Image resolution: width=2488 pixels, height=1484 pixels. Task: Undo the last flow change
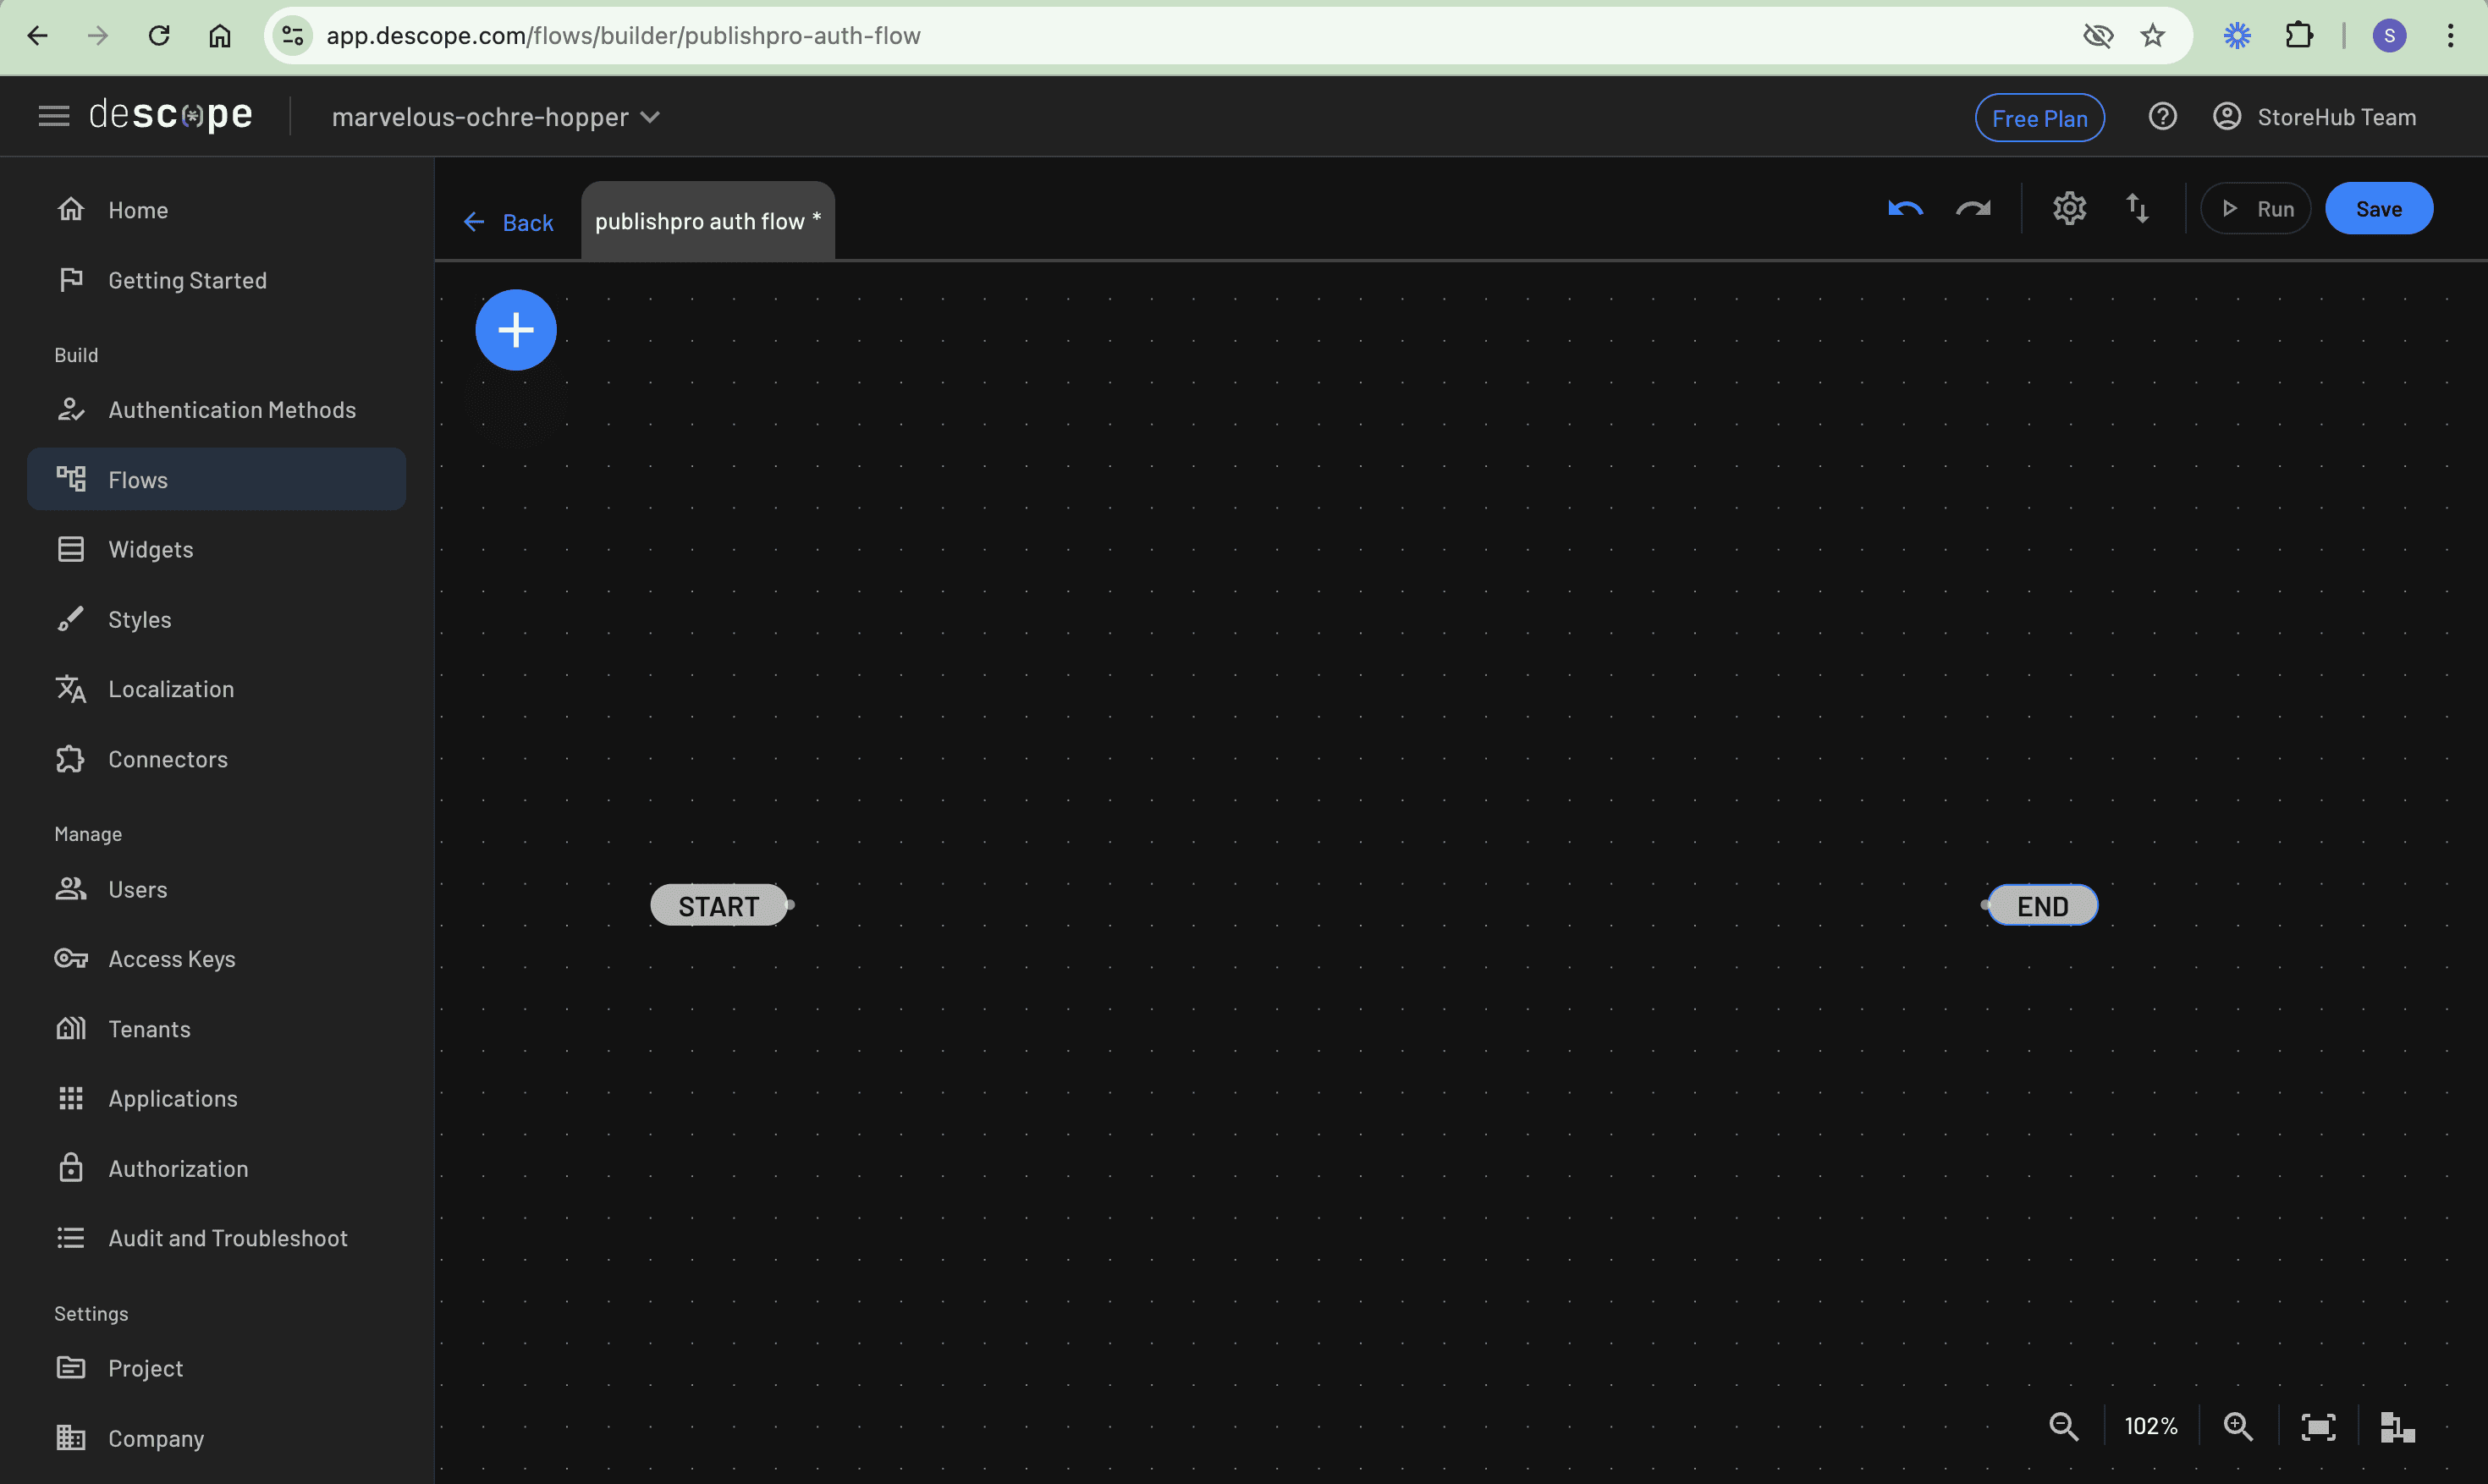1905,209
